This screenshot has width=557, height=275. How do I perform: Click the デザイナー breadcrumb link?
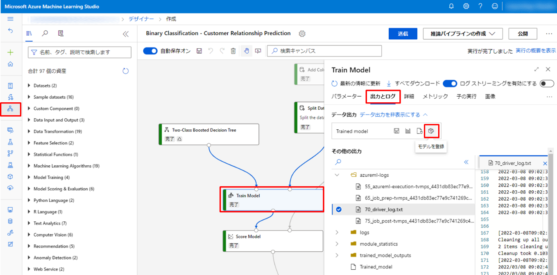(141, 19)
